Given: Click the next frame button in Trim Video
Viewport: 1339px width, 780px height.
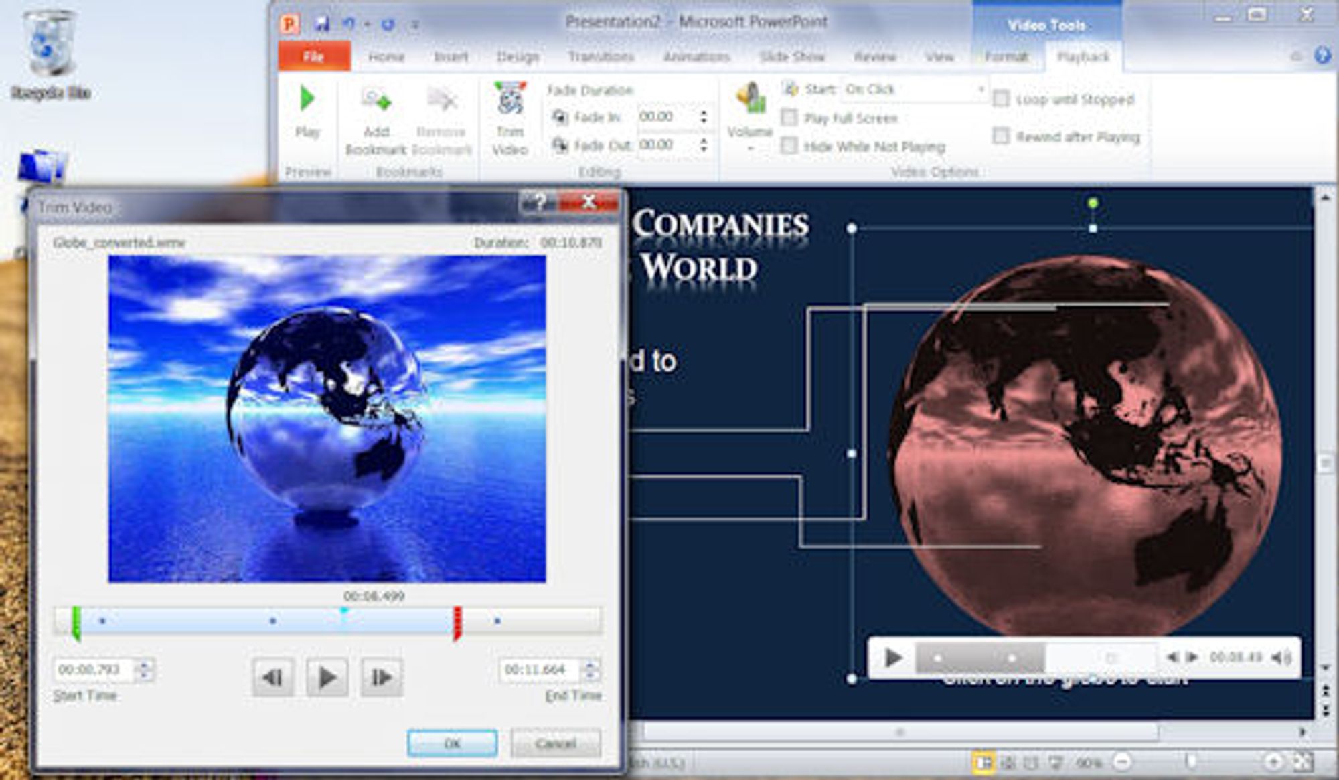Looking at the screenshot, I should coord(382,677).
